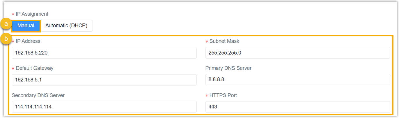Click the Default Gateway label
Screen dimensions: 399x118
click(x=35, y=68)
